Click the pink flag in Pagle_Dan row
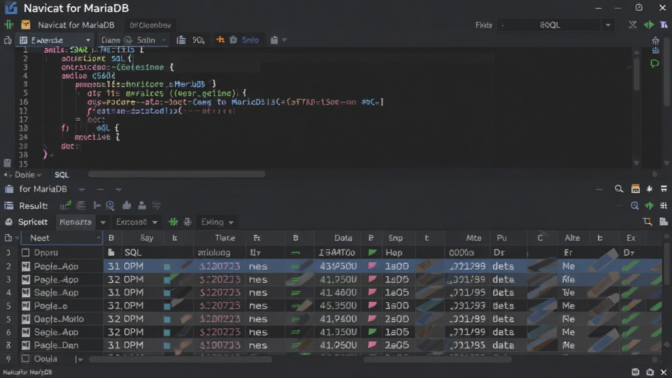The height and width of the screenshot is (378, 672). [372, 345]
